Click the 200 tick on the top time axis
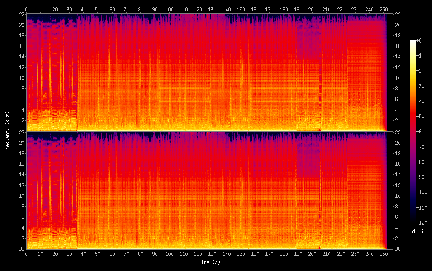This screenshot has height=271, width=432. pyautogui.click(x=313, y=9)
